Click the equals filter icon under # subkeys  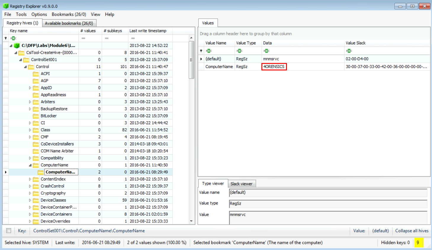click(107, 38)
